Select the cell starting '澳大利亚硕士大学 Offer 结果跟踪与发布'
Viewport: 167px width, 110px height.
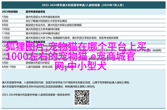tap(72, 38)
